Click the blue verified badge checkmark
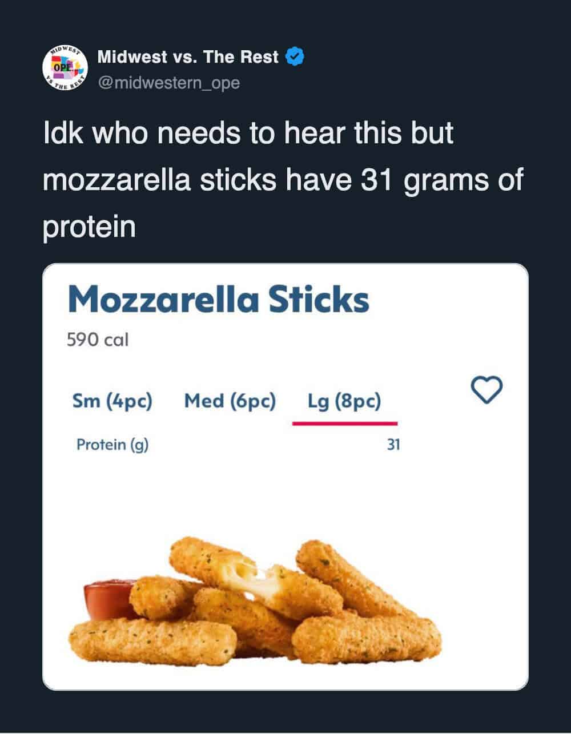The width and height of the screenshot is (571, 734). pos(294,57)
